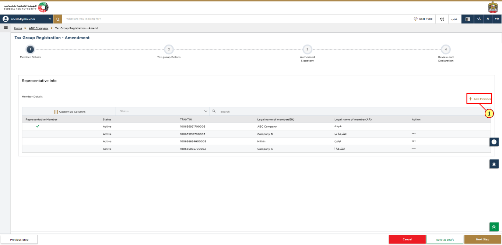Click Save as Draft

click(445, 239)
